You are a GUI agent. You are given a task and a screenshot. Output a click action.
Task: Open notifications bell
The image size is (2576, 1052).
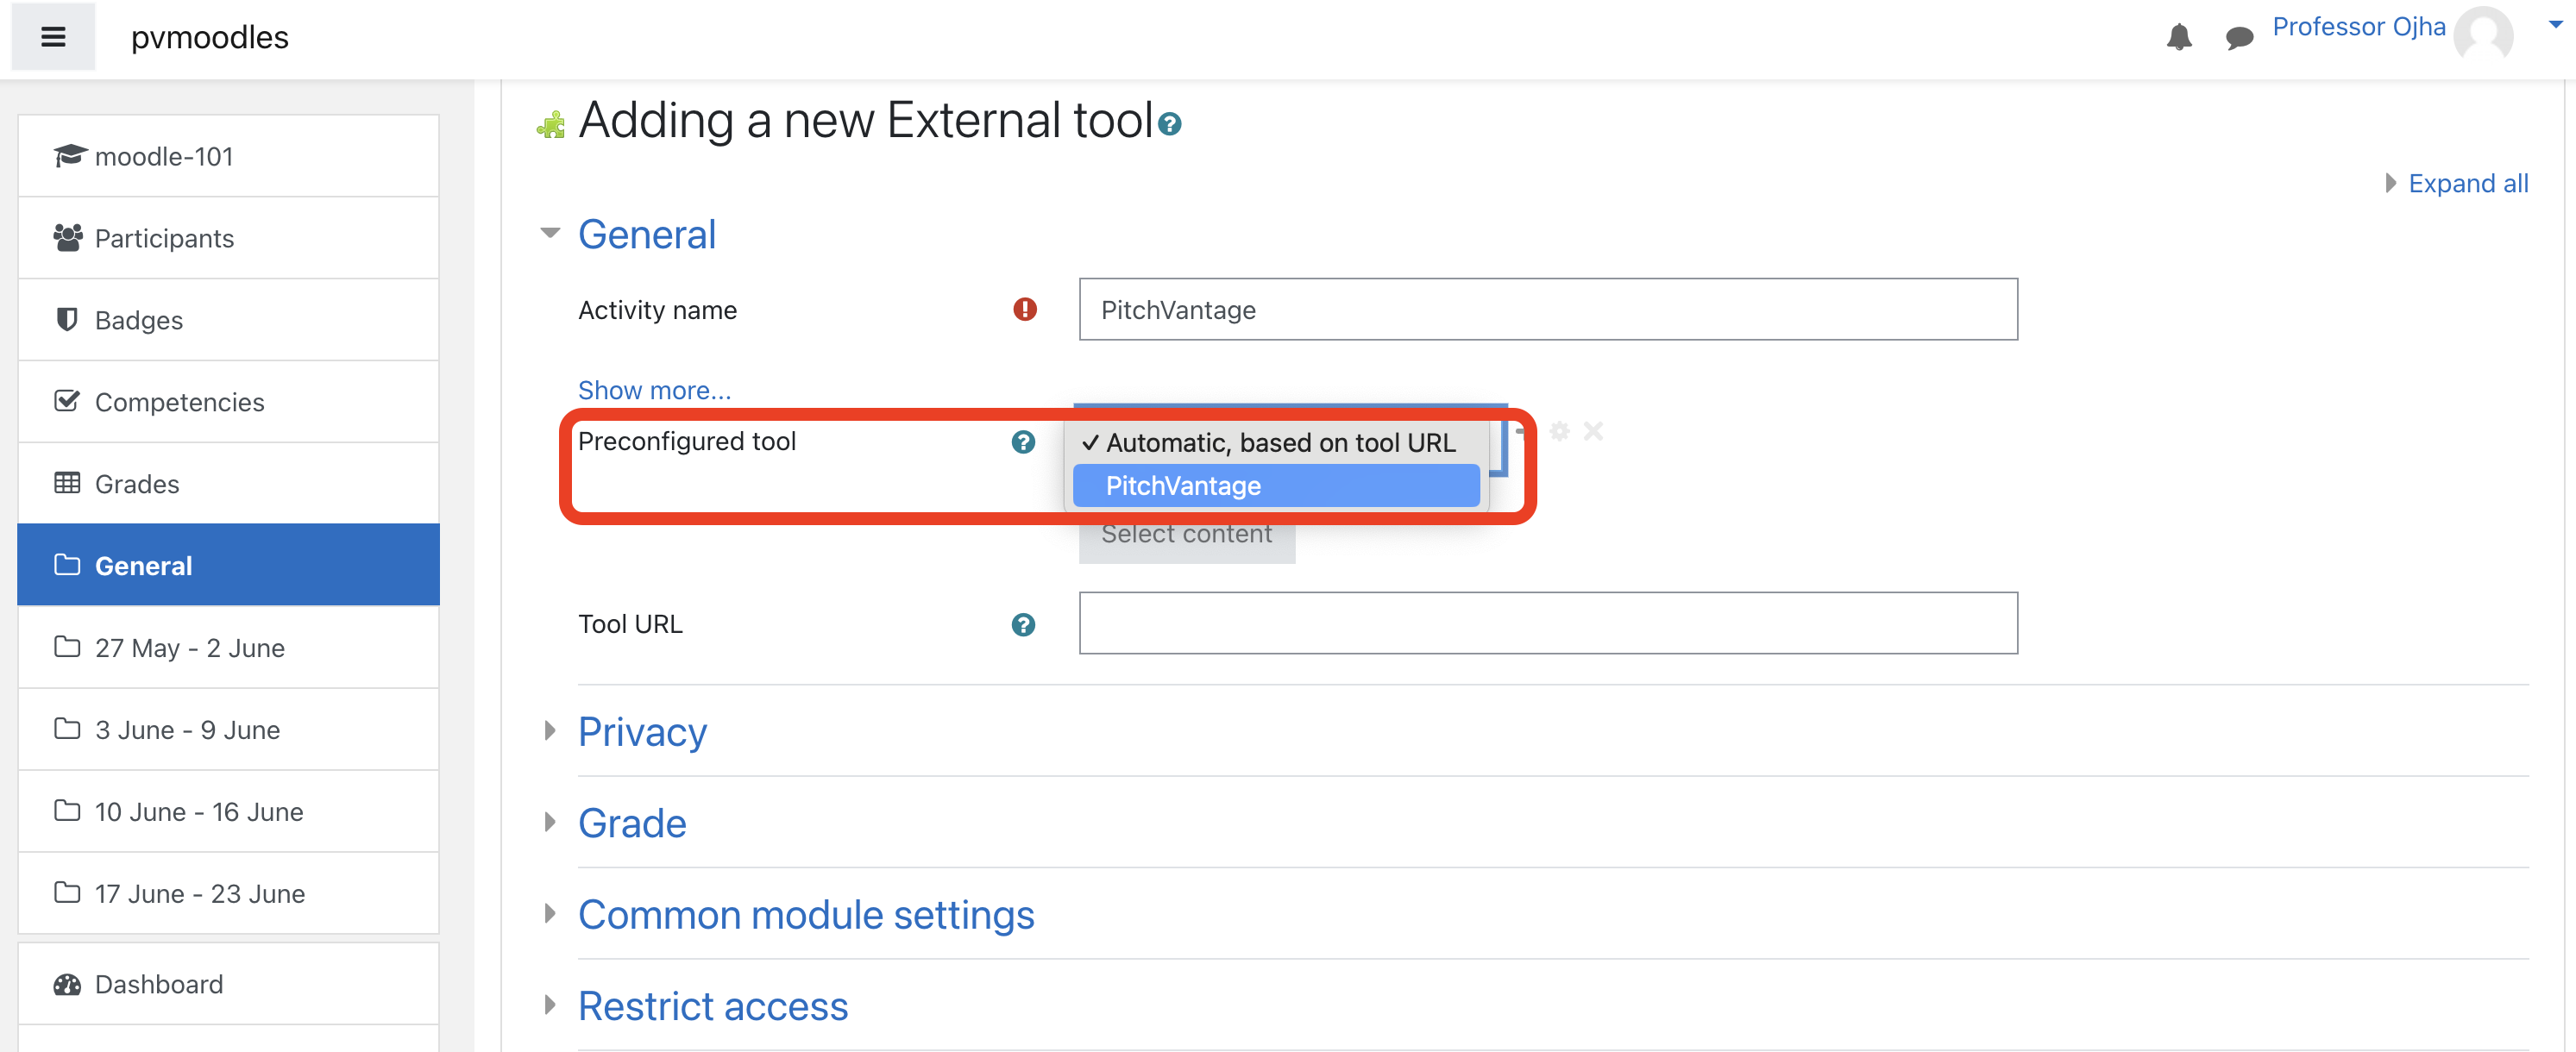[x=2178, y=37]
